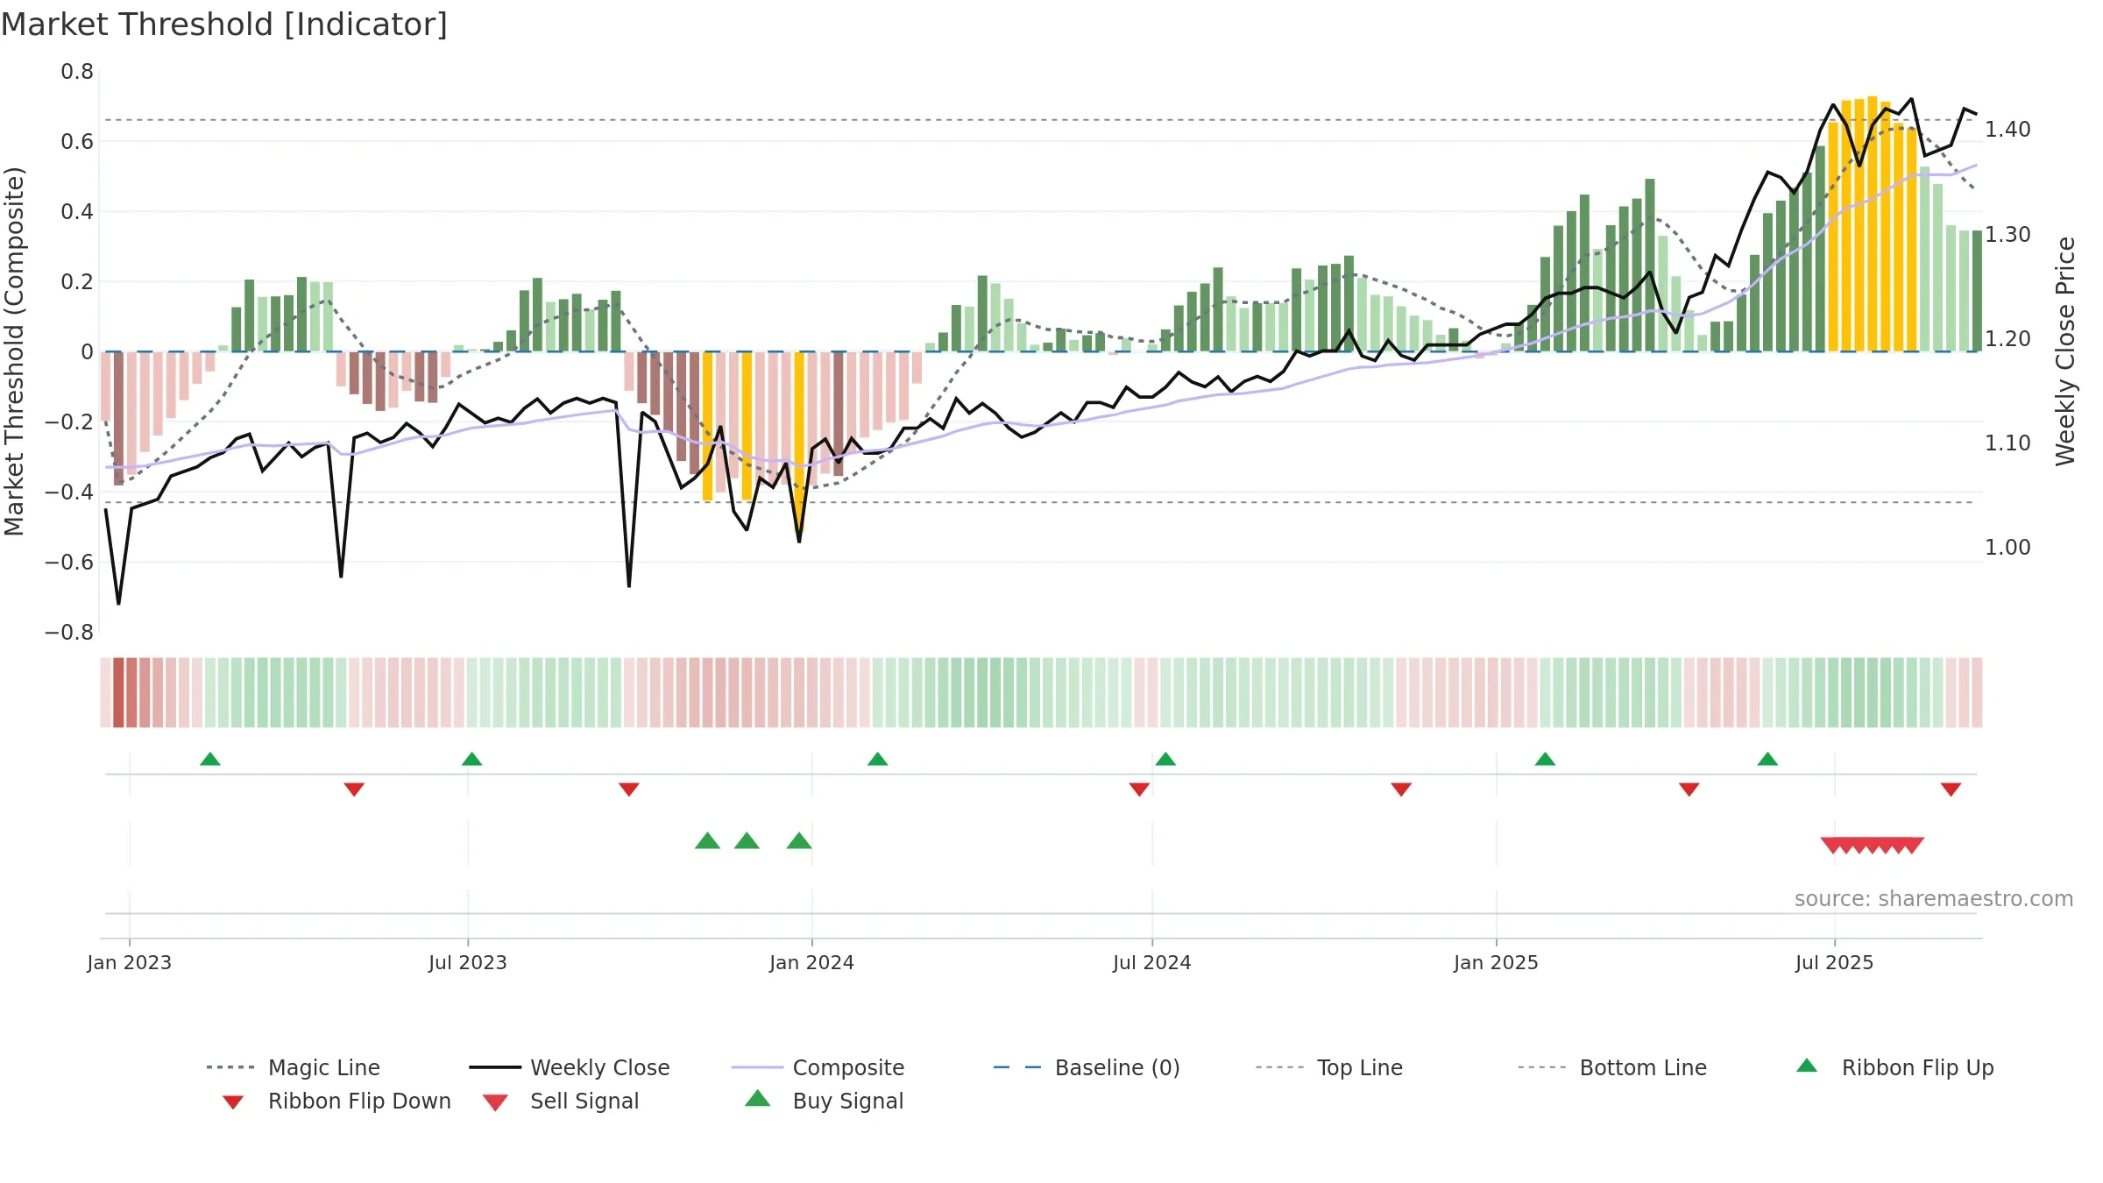Click the darkest red ribbon segment in January 2023
Viewport: 2103px width, 1183px height.
118,692
